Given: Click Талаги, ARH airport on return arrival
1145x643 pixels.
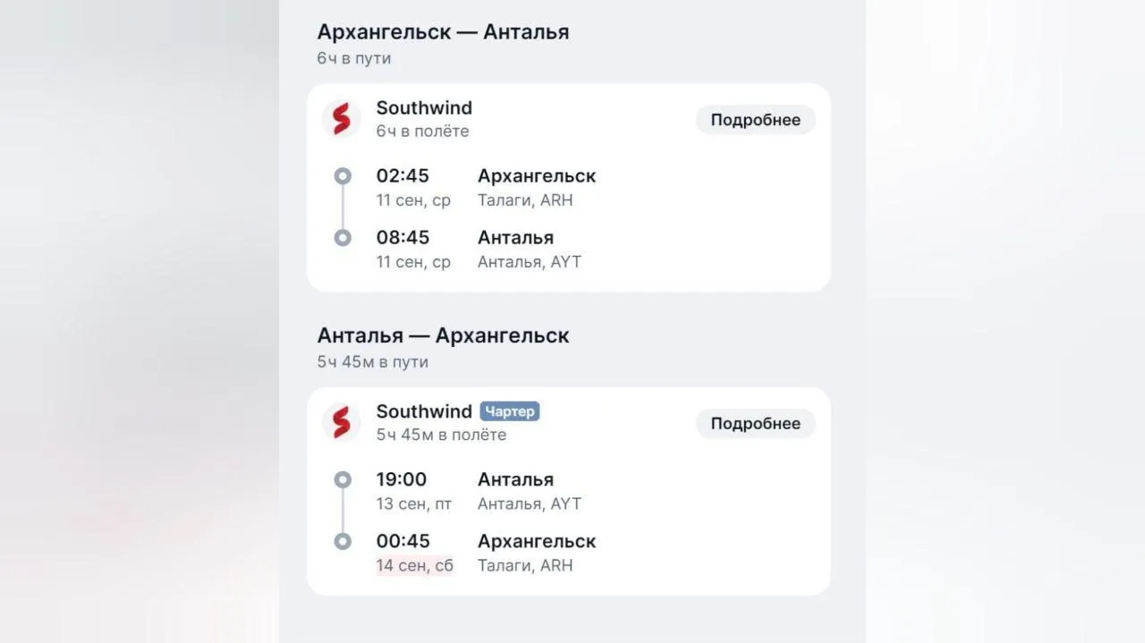Looking at the screenshot, I should pyautogui.click(x=525, y=565).
